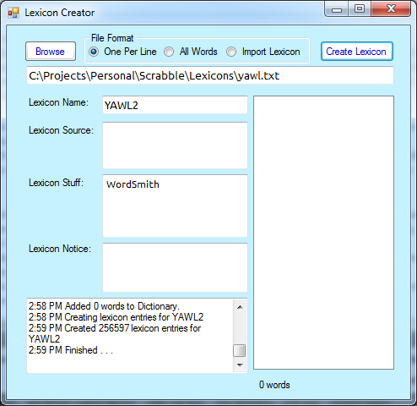Click the Finished line in the log
This screenshot has height=406, width=417.
pos(71,350)
